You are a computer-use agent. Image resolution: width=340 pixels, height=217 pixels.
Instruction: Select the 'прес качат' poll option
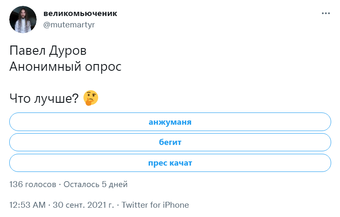click(170, 163)
